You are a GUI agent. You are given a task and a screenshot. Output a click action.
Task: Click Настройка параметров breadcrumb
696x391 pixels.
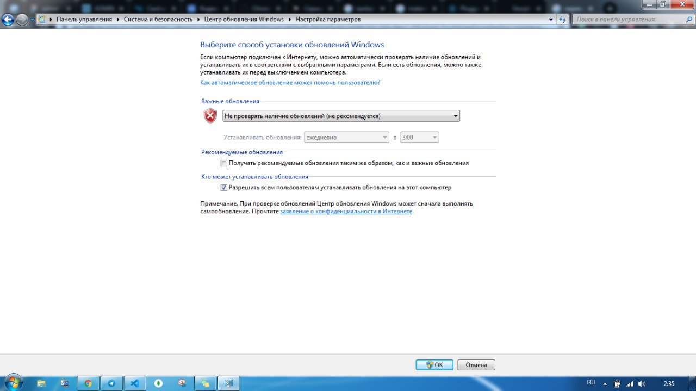(x=328, y=19)
